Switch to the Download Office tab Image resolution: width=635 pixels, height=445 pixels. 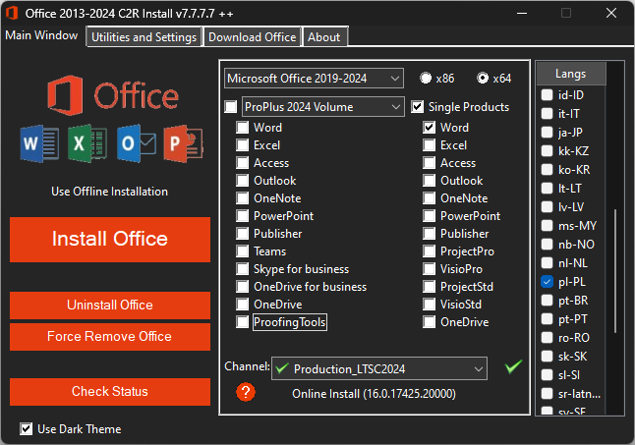point(252,37)
